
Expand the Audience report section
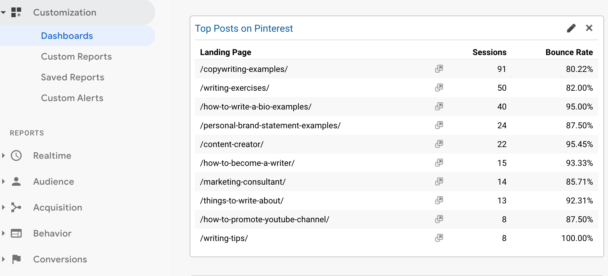click(x=3, y=181)
